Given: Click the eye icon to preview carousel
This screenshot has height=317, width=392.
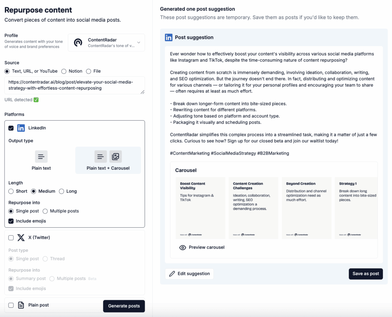Looking at the screenshot, I should [x=183, y=247].
